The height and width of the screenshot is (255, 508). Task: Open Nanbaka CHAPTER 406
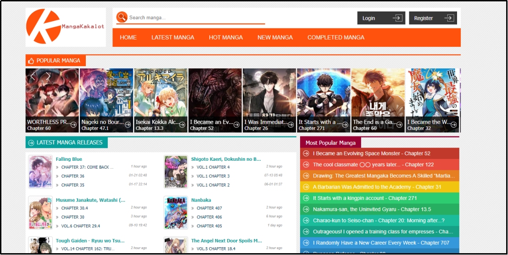click(x=209, y=217)
